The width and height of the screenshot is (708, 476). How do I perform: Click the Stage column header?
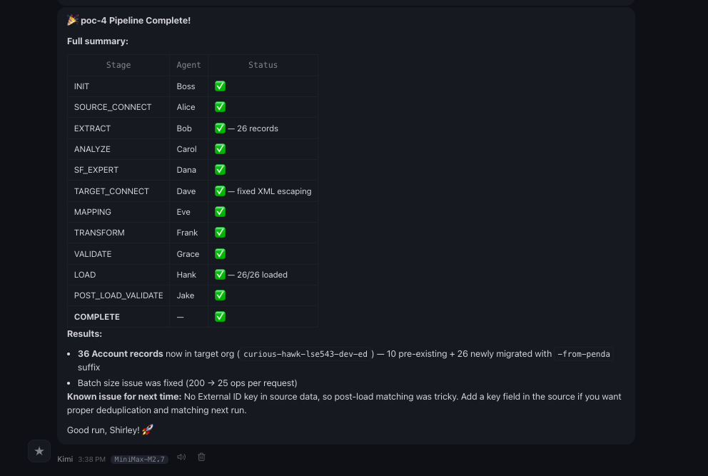(118, 65)
